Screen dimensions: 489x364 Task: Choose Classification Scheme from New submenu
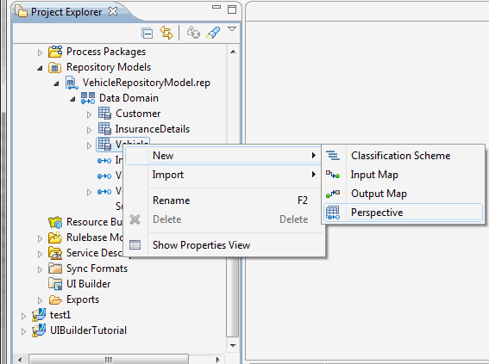(404, 156)
